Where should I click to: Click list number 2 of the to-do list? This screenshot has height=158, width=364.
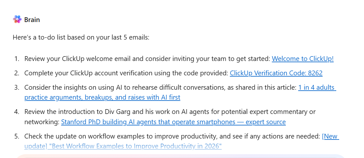tap(16, 73)
